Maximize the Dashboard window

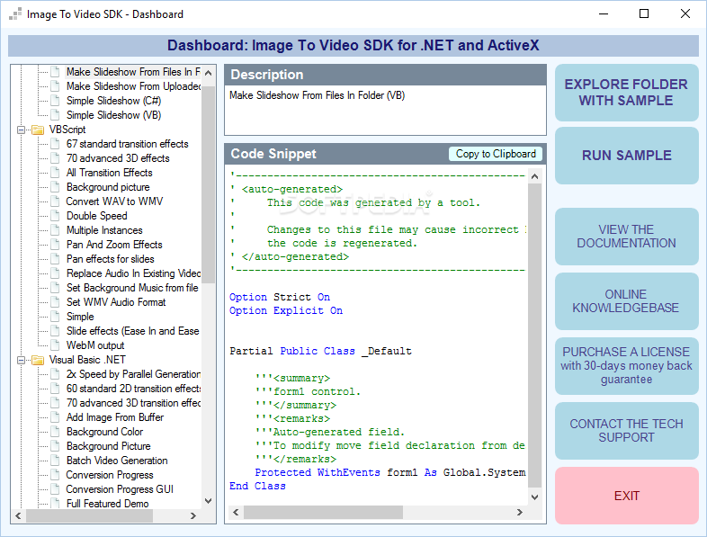tap(644, 14)
